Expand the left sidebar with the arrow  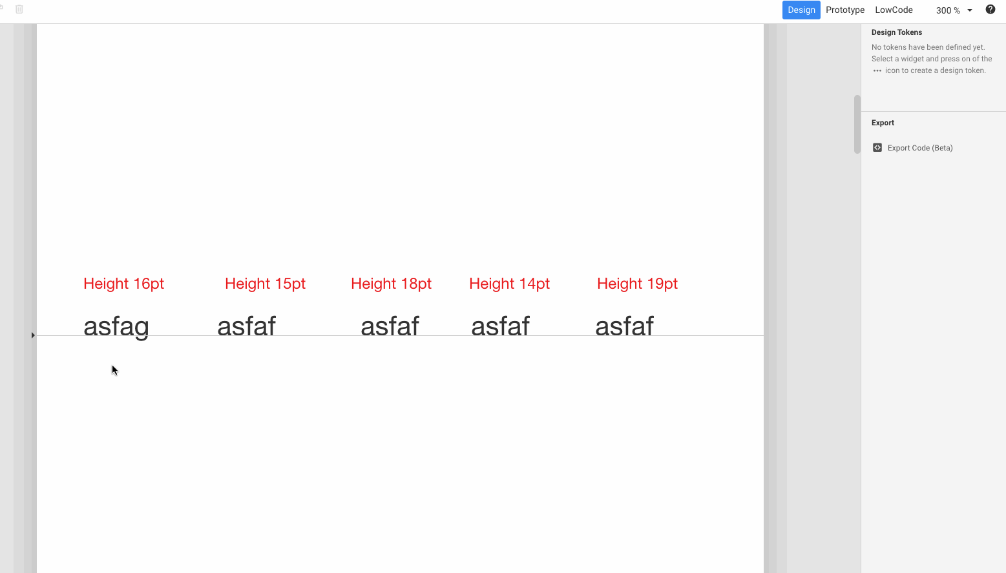pyautogui.click(x=32, y=335)
